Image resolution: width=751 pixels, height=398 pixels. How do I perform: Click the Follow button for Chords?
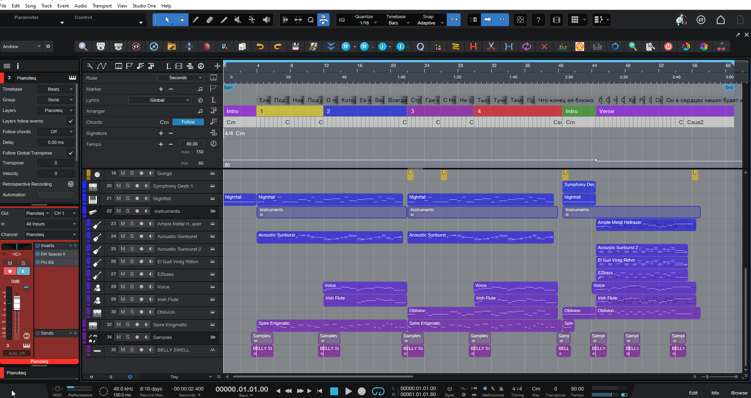tap(188, 122)
